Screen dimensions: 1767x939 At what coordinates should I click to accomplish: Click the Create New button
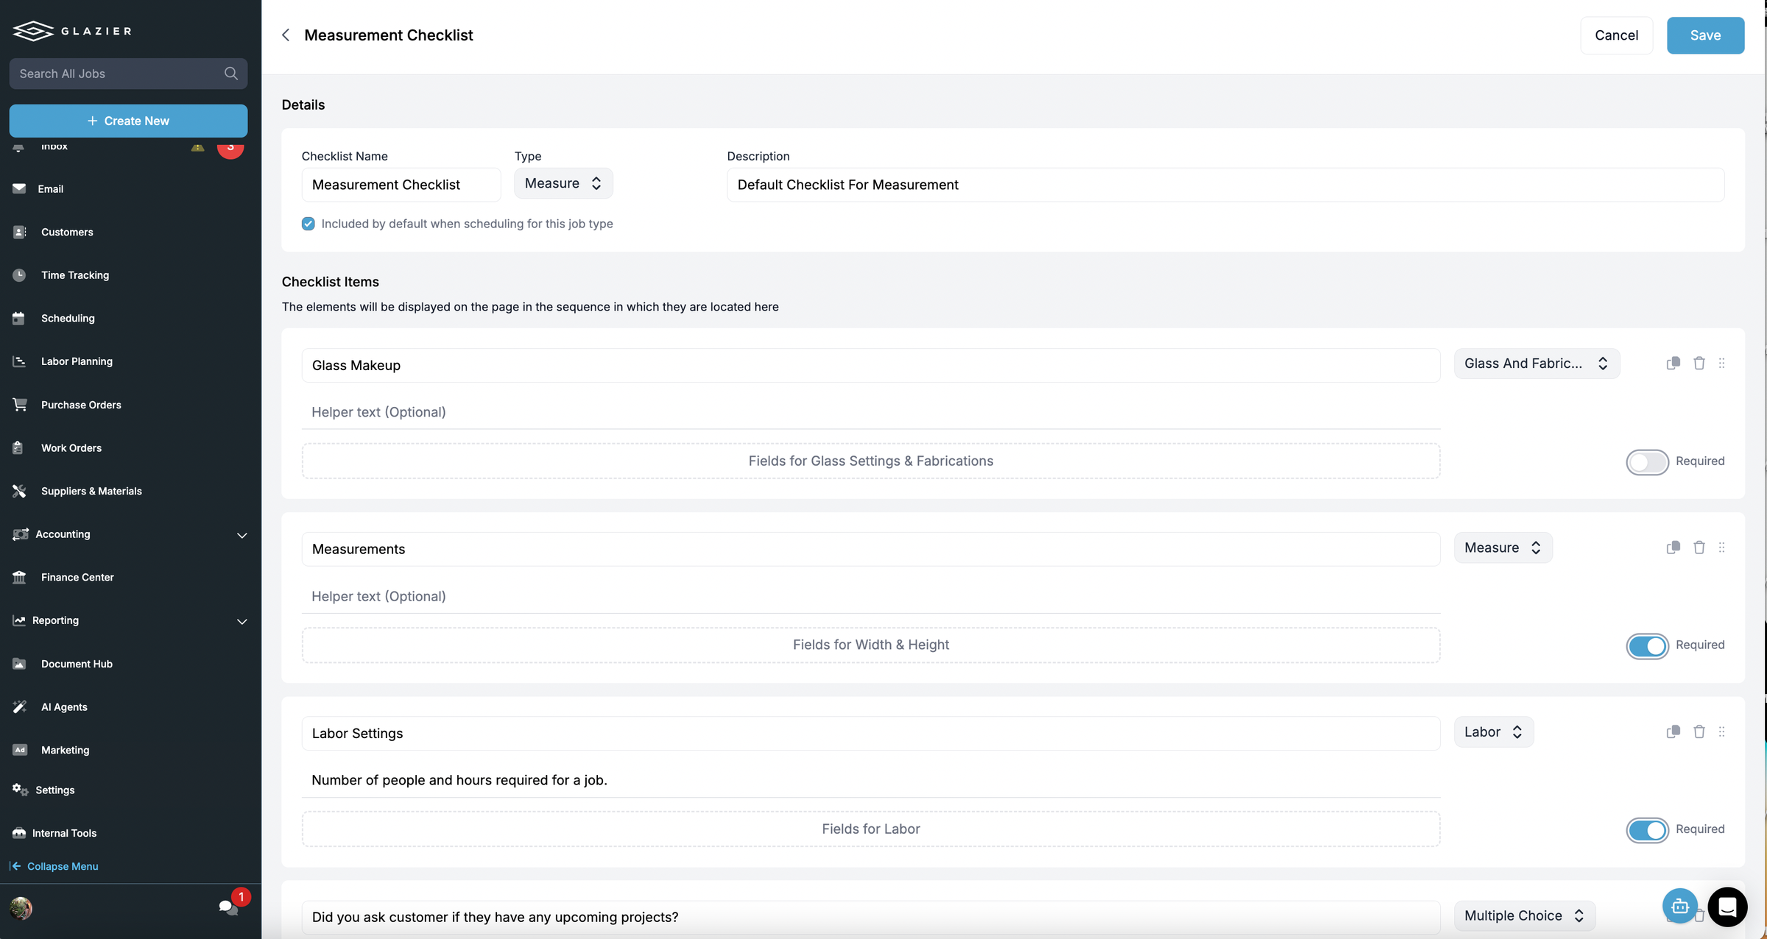[x=128, y=121]
